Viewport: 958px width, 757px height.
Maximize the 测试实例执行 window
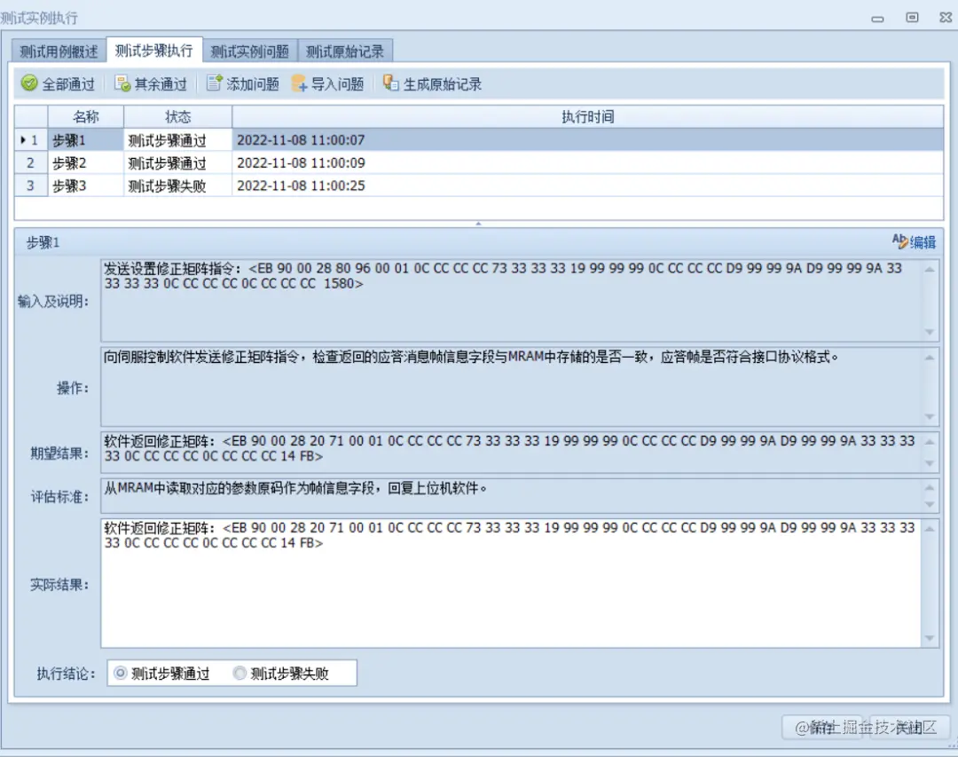[912, 17]
